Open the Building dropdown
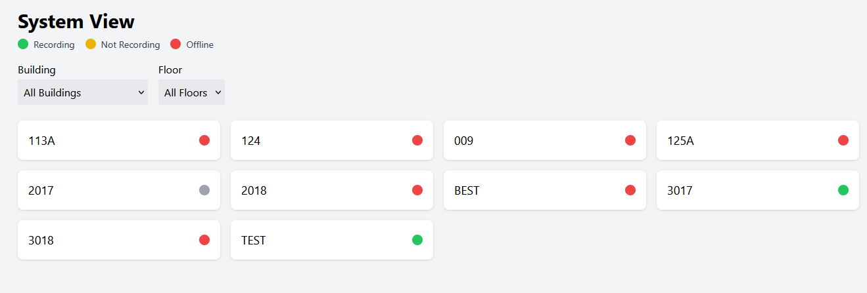 (83, 92)
